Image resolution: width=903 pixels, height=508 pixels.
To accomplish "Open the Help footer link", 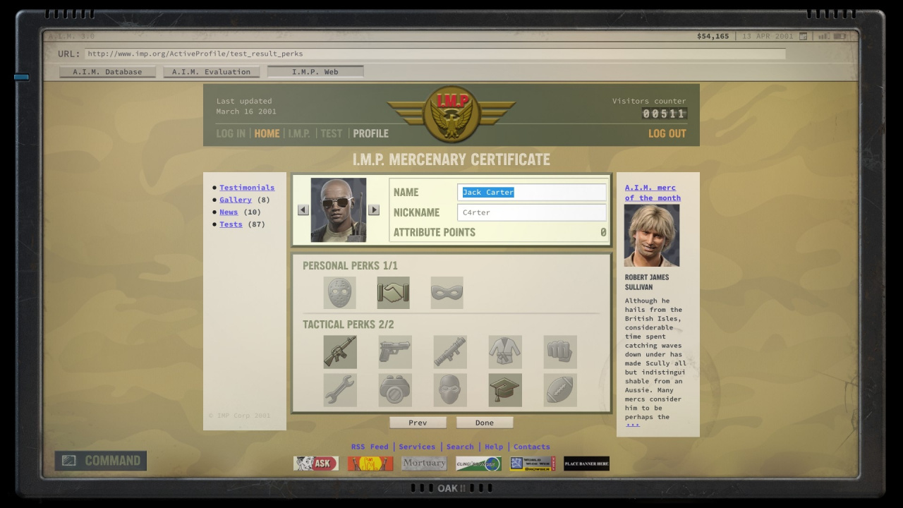I will click(494, 447).
